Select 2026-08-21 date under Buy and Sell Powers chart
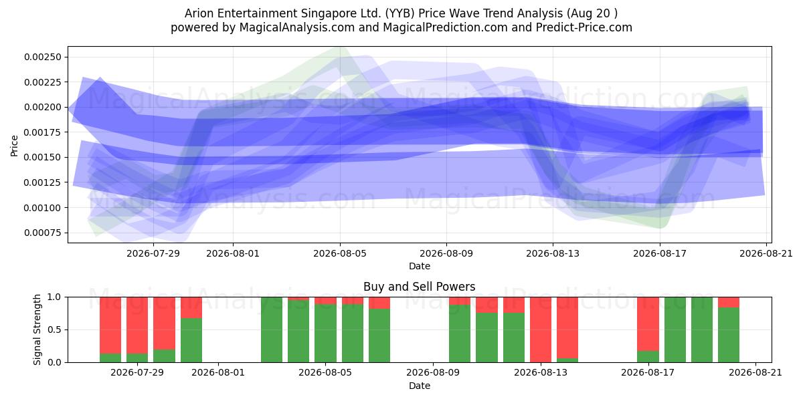 click(755, 373)
